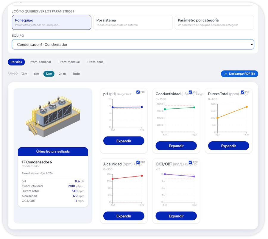
Task: Select Parámetro por categoría view option
Action: pos(214,22)
